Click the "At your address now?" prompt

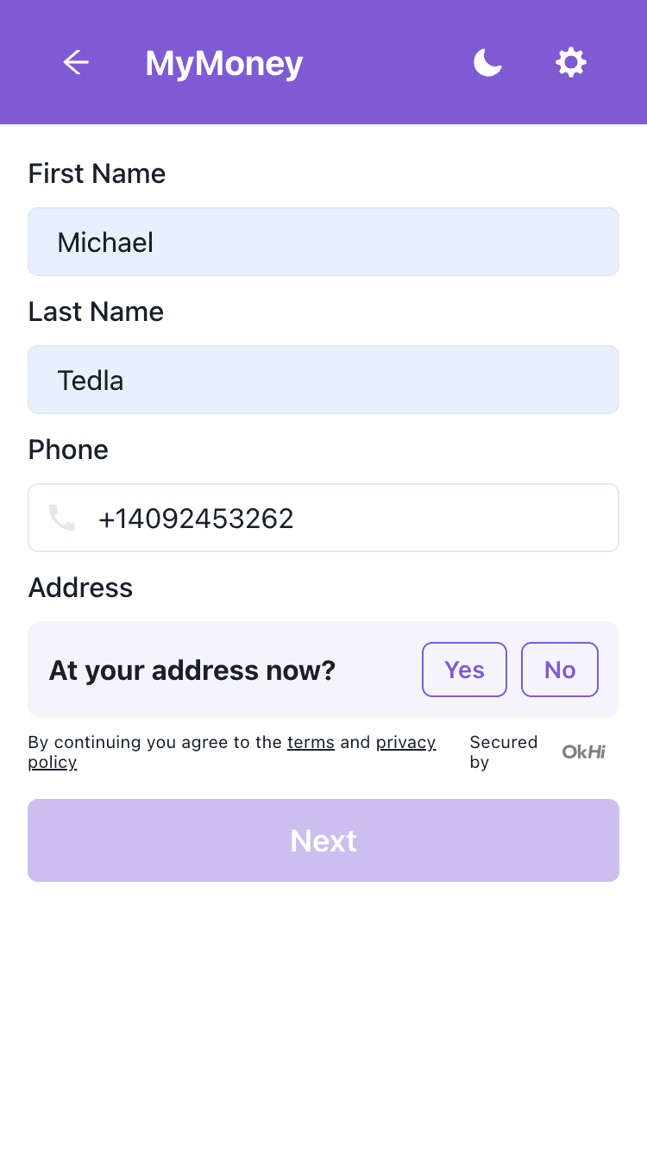192,670
